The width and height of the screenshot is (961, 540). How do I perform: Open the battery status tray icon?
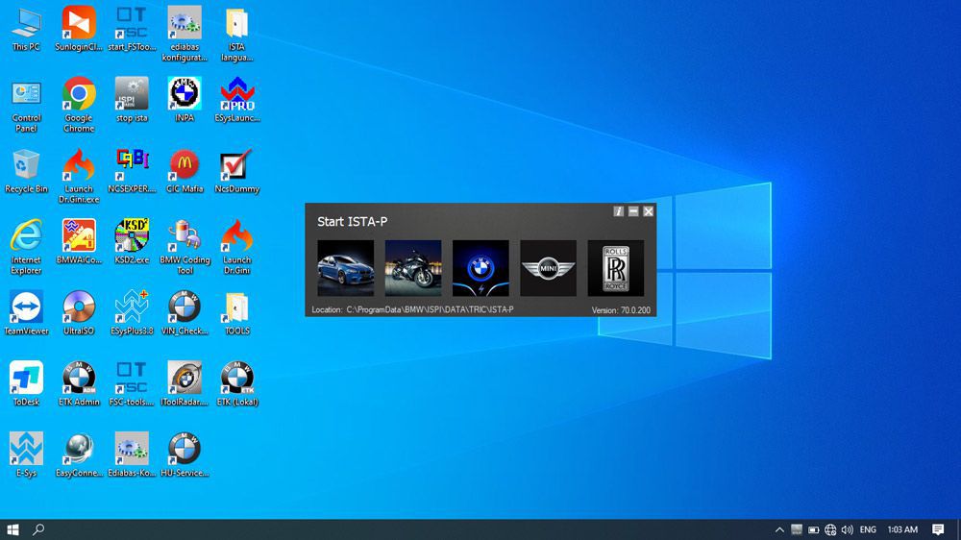coord(813,530)
